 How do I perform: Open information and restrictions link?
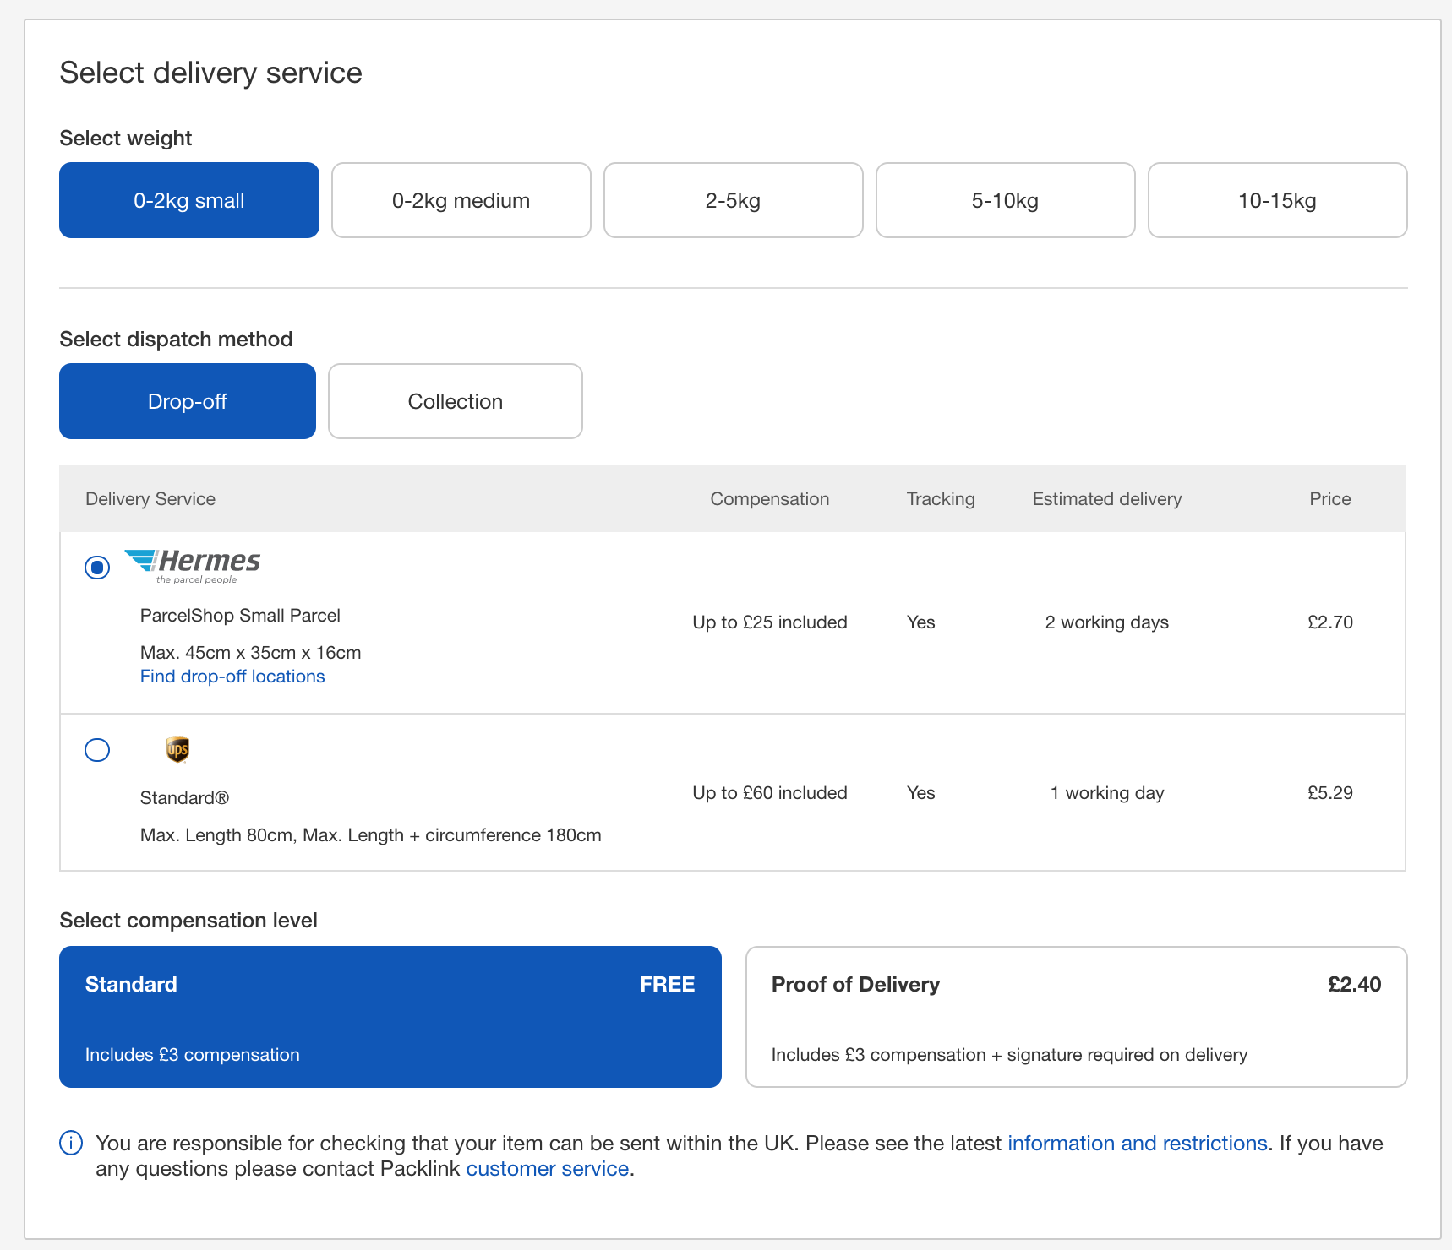[x=1138, y=1144]
